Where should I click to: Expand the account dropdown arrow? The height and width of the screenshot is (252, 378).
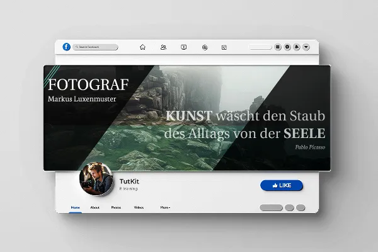306,47
